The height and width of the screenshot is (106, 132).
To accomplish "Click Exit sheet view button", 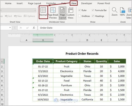I will point(8,16).
